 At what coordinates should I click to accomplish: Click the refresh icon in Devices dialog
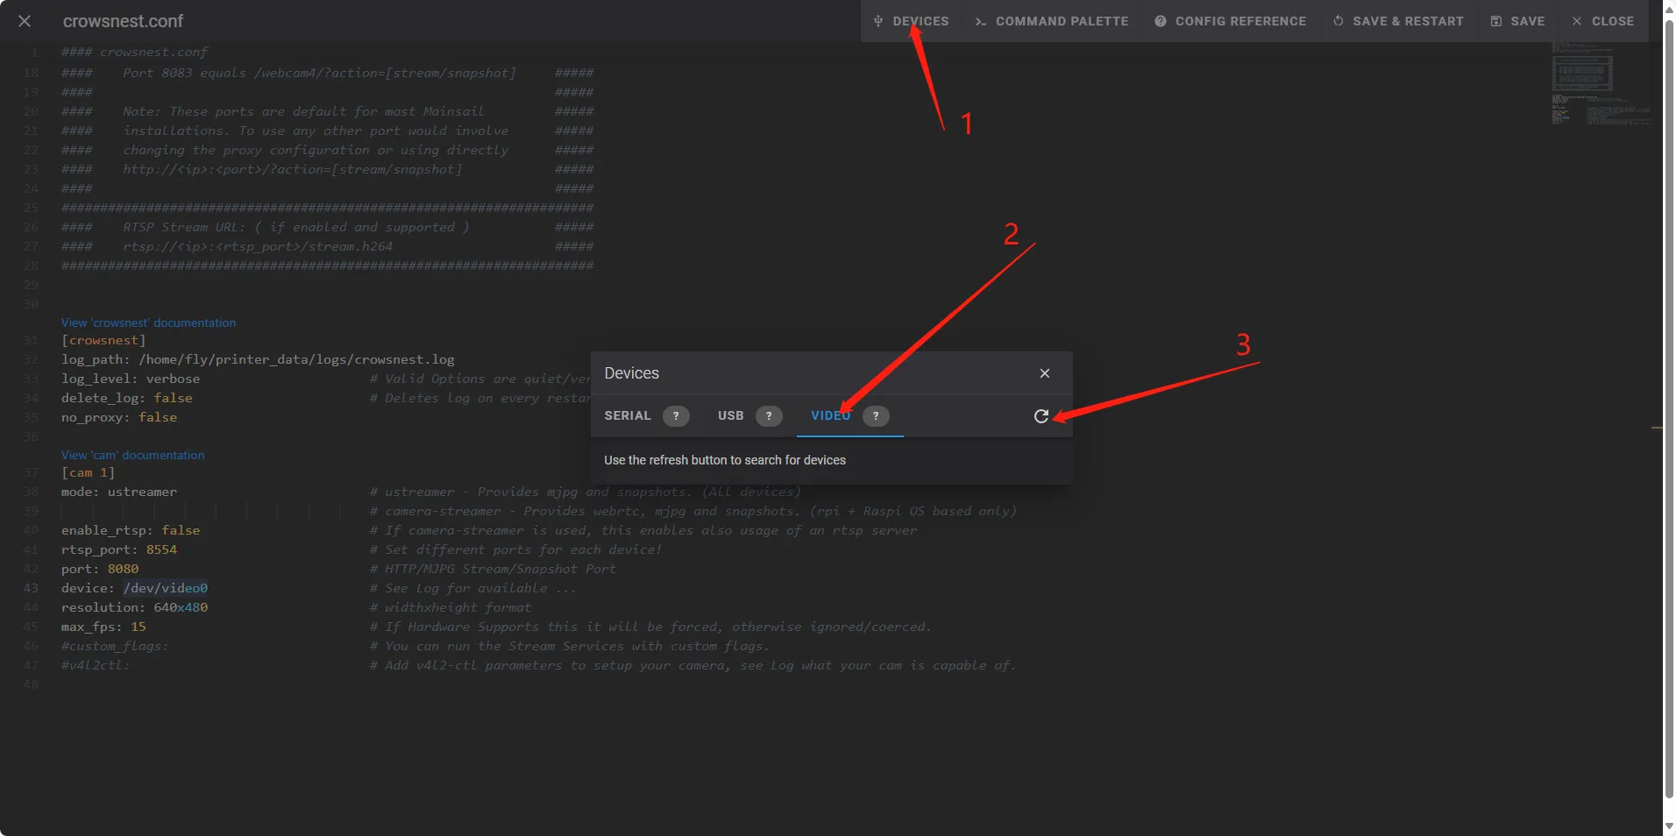tap(1040, 416)
